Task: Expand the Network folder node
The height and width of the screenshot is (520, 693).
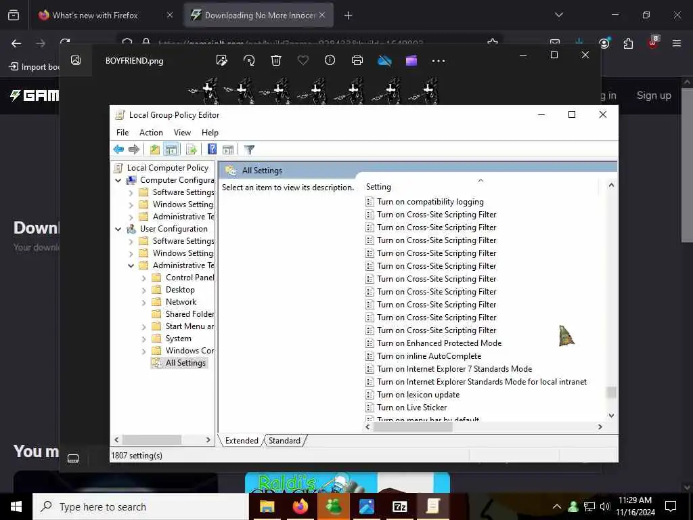Action: [x=143, y=303]
